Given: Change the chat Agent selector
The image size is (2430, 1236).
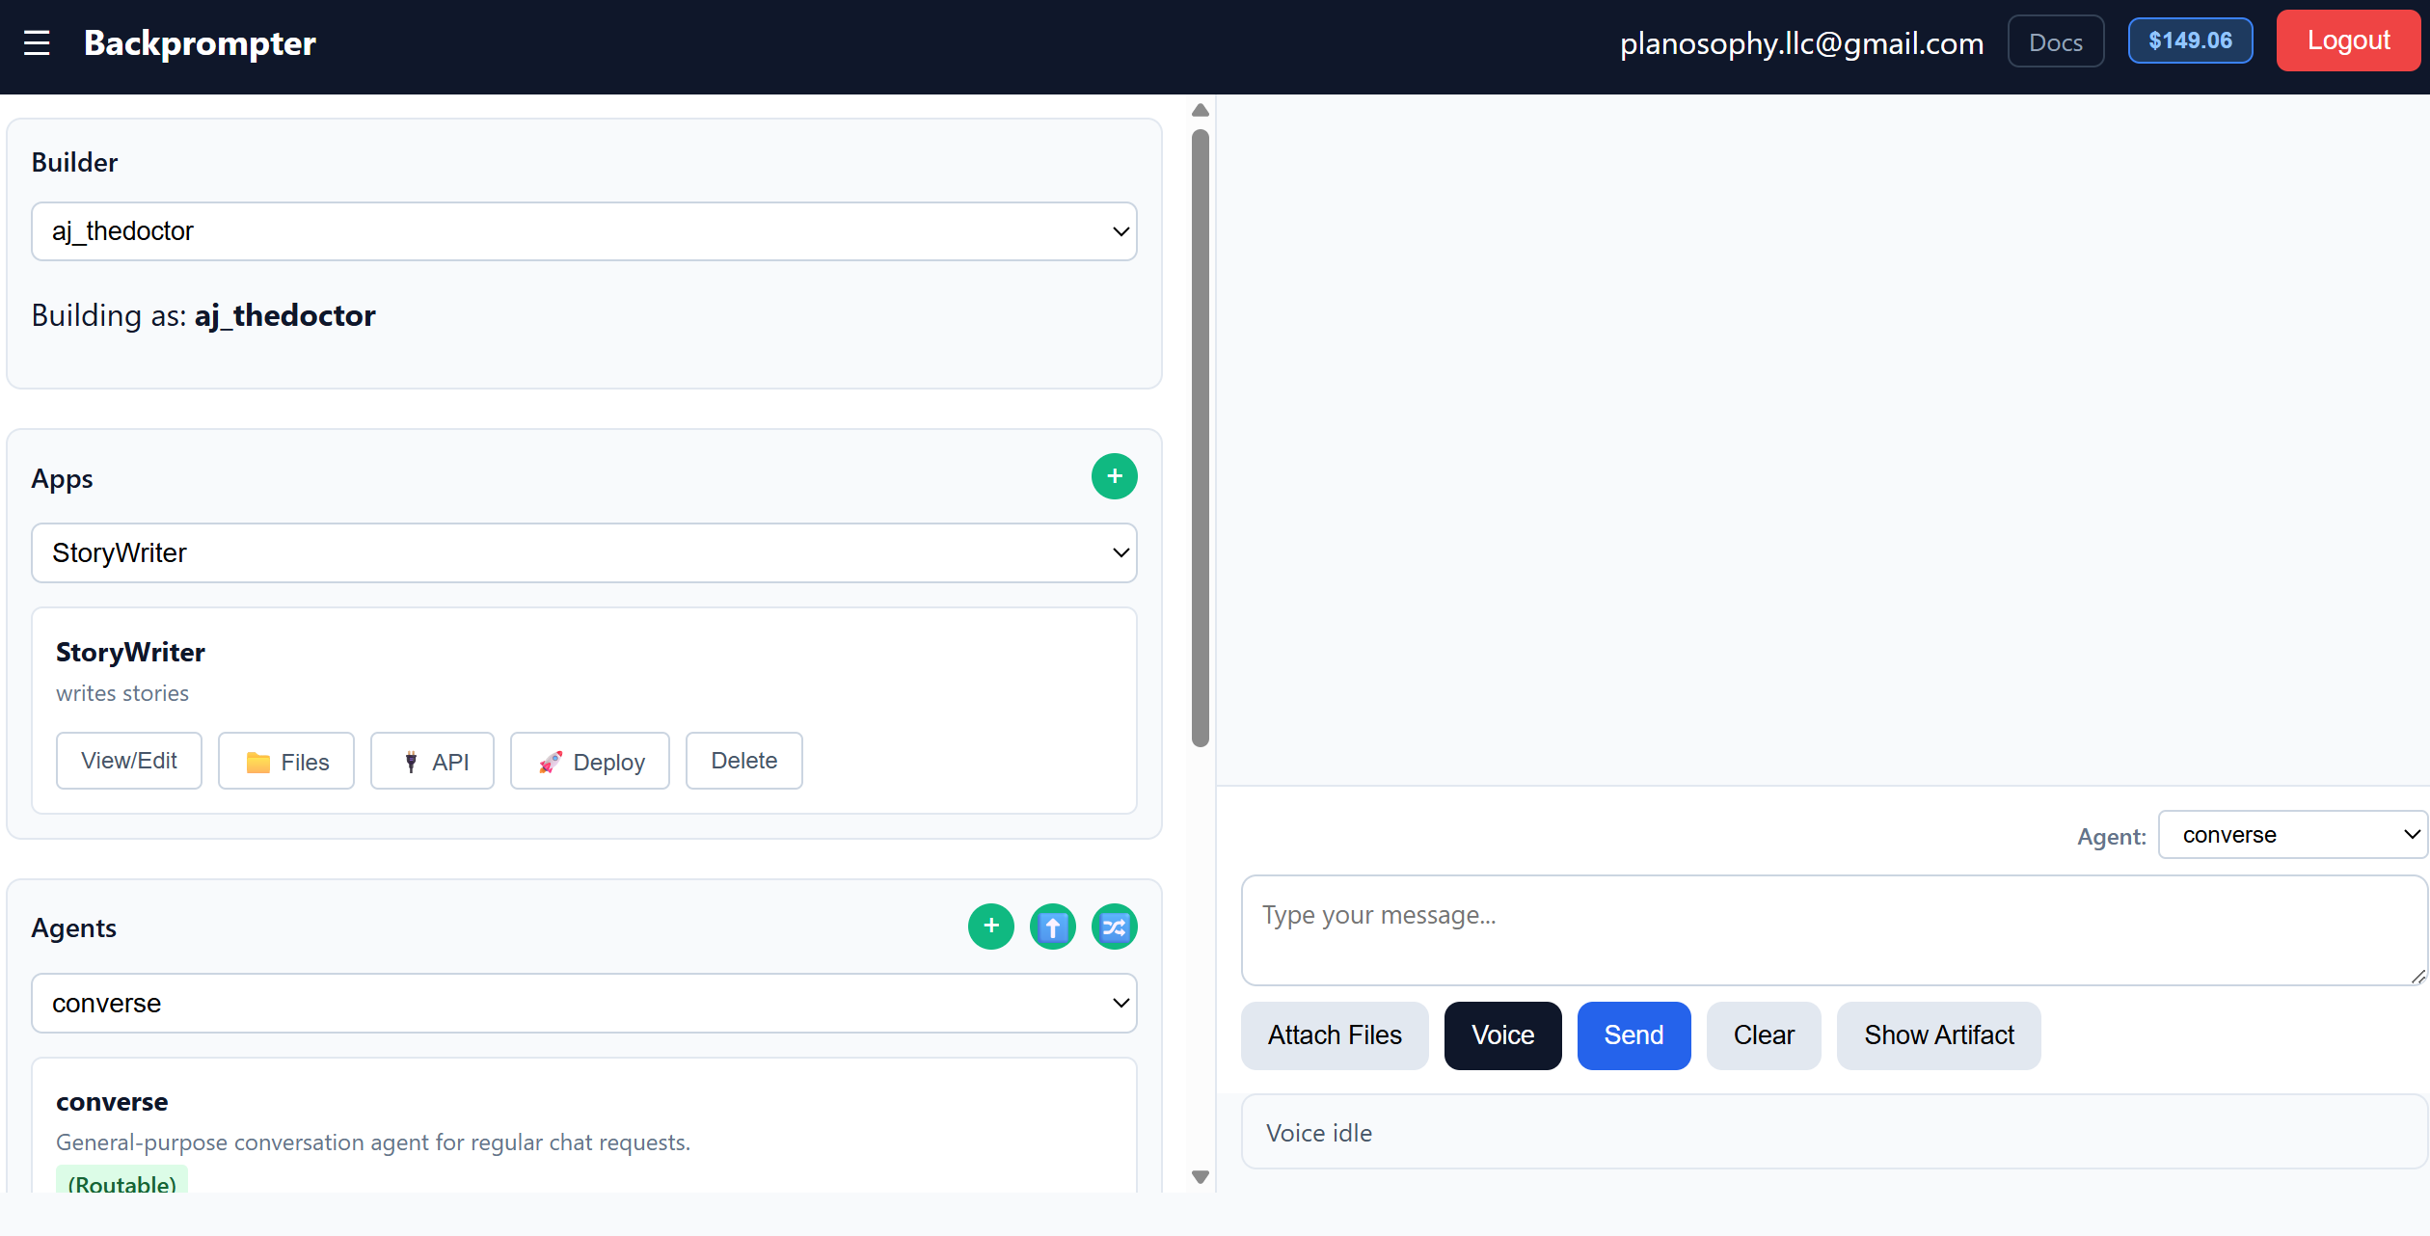Looking at the screenshot, I should click(x=2292, y=835).
